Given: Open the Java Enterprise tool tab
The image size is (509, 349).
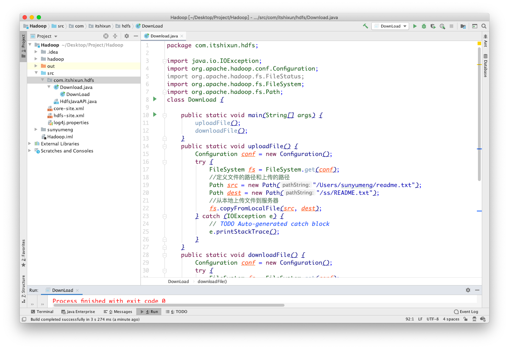Looking at the screenshot, I should click(78, 312).
